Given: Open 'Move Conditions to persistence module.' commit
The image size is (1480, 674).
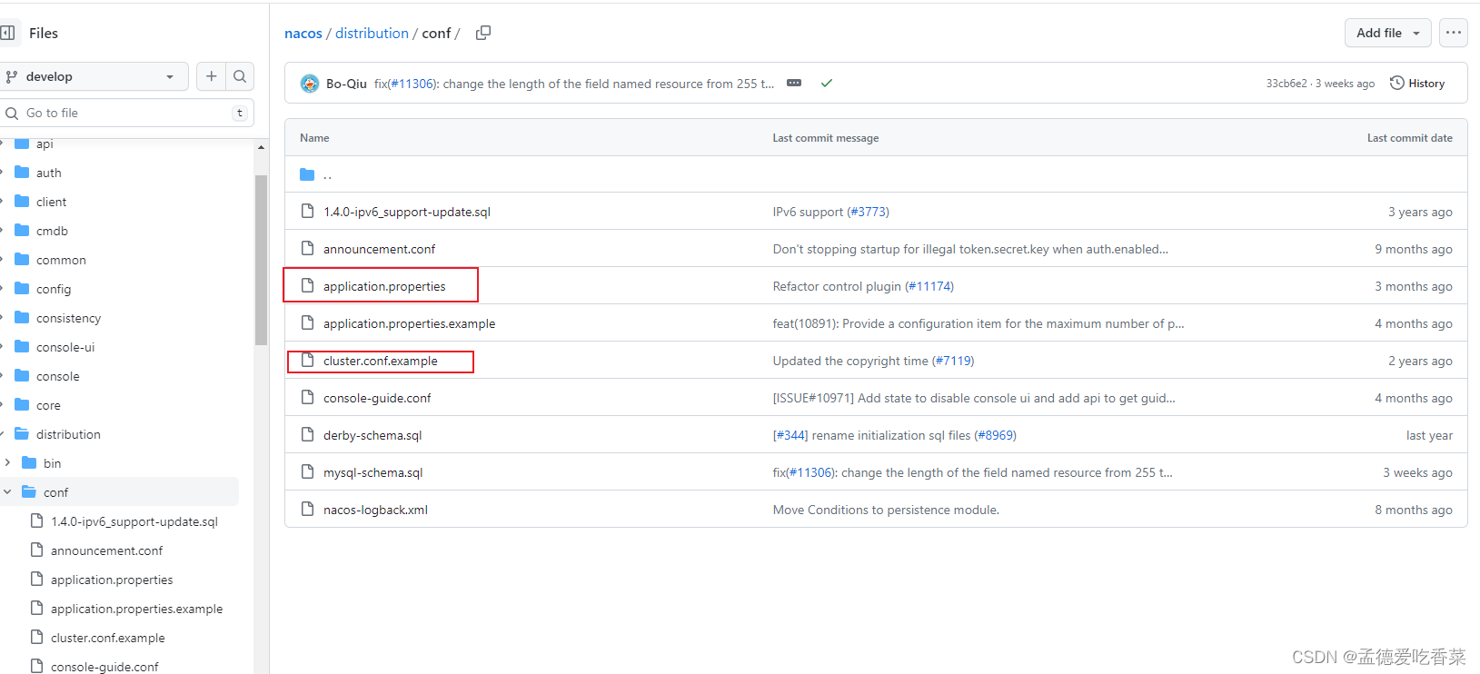Looking at the screenshot, I should pos(886,510).
